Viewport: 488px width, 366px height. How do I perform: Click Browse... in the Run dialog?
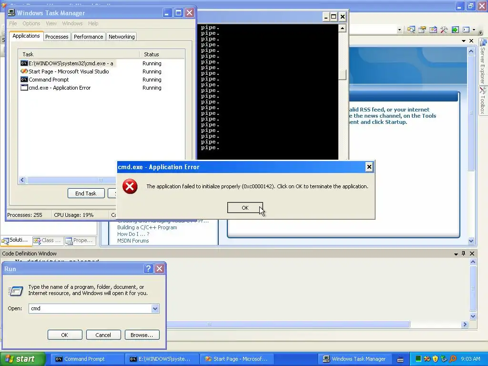(x=142, y=335)
